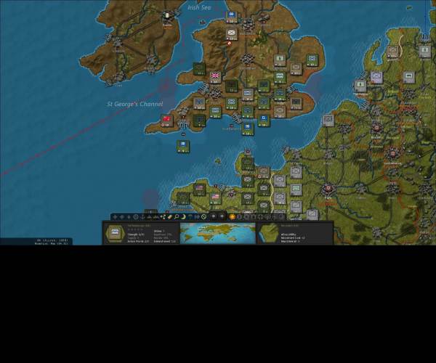The width and height of the screenshot is (436, 363).
Task: Select the lower US flag unit in Brittany
Action: tap(215, 198)
